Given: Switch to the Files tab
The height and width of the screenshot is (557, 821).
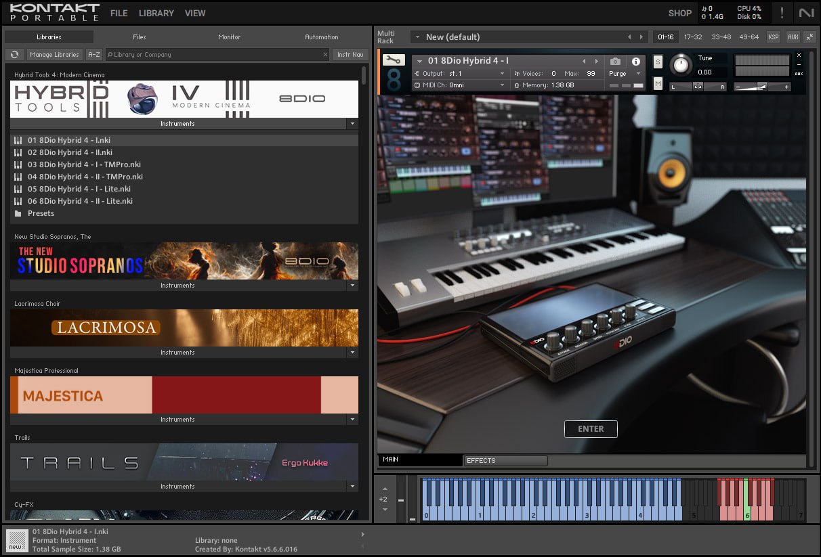Looking at the screenshot, I should pyautogui.click(x=140, y=37).
